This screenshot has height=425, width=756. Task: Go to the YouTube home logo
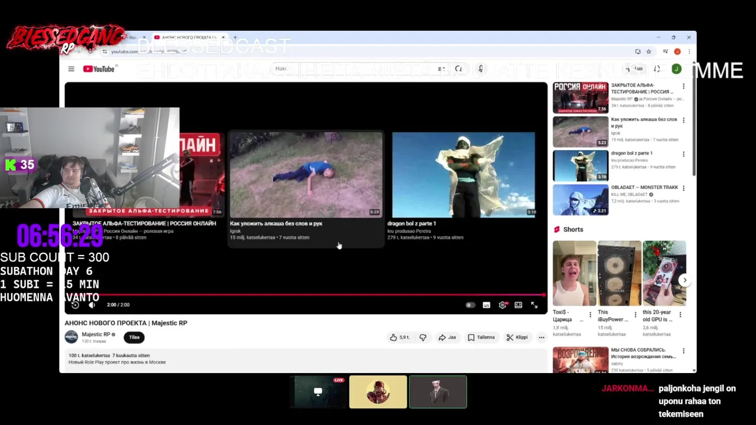click(99, 69)
